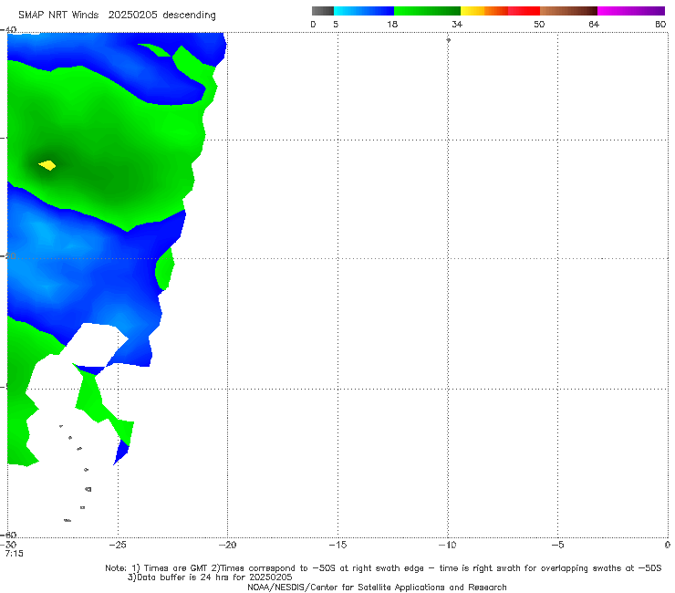Click the gray segment of the color bar

(x=323, y=11)
